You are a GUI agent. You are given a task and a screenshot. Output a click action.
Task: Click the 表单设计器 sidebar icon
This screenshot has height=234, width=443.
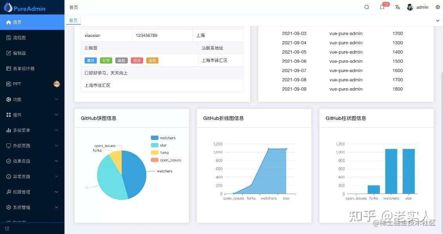(x=9, y=68)
